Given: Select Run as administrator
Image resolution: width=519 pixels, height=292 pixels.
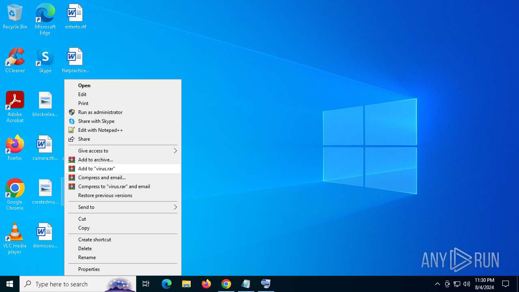Looking at the screenshot, I should [x=123, y=112].
